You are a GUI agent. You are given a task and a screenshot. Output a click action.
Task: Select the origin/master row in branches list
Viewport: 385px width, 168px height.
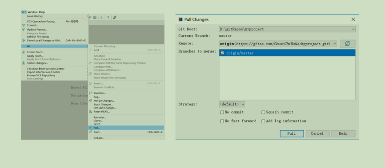pos(287,53)
